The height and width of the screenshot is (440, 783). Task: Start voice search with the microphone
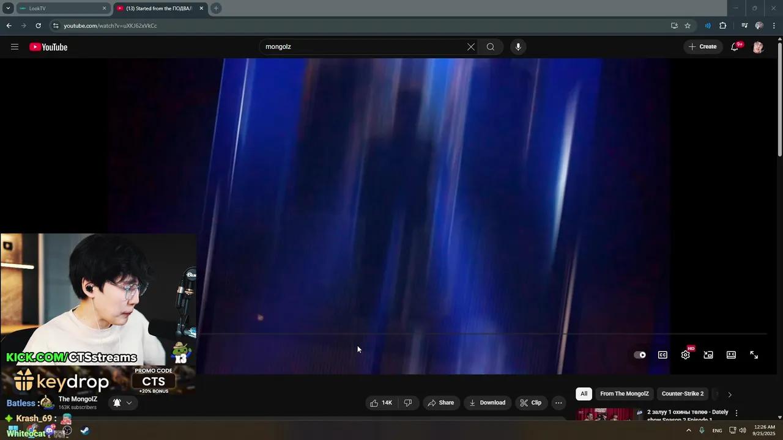(x=518, y=47)
